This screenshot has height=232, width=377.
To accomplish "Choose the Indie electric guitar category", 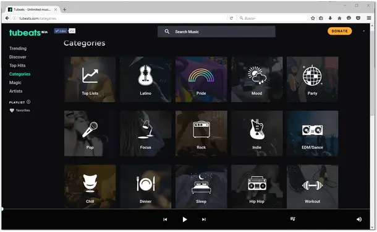I will coord(256,134).
